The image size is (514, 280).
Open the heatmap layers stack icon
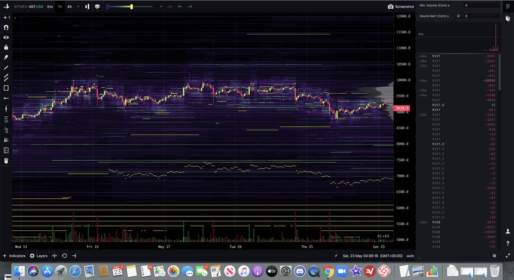(97, 7)
